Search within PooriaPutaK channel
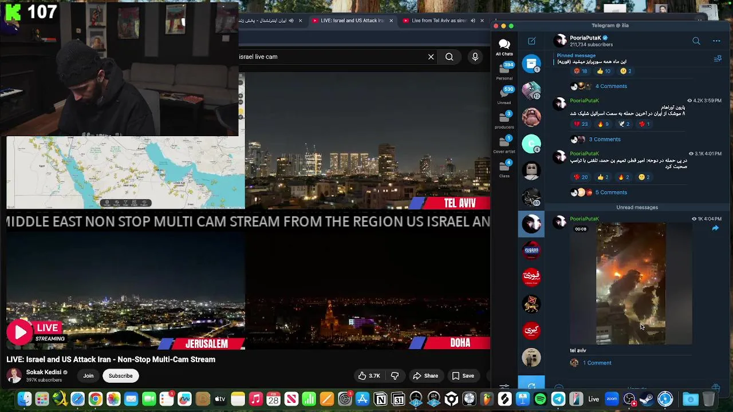The image size is (733, 412). [x=696, y=41]
